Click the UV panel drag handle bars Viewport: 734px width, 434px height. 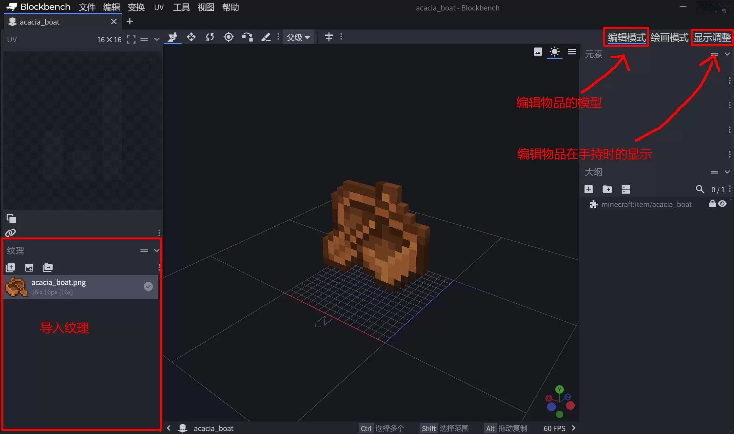click(x=144, y=40)
